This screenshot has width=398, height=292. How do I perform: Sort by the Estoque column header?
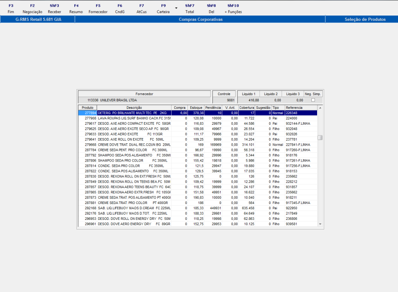pos(196,108)
